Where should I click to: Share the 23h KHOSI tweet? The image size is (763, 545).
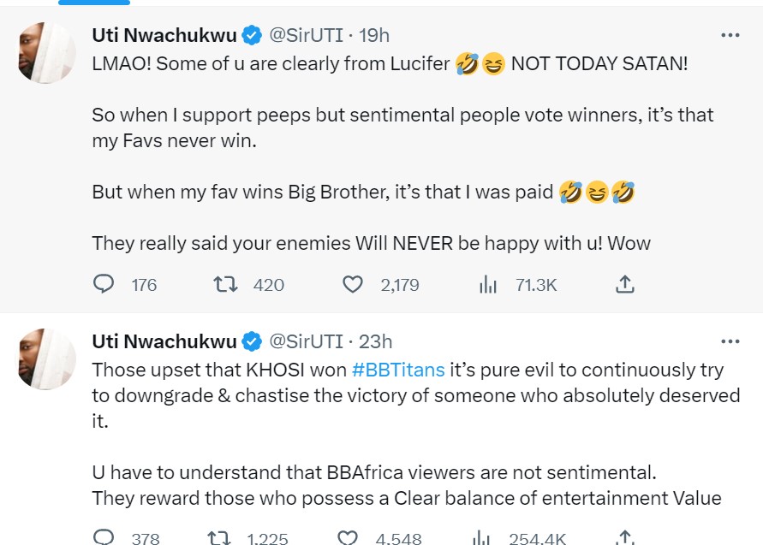pyautogui.click(x=624, y=537)
